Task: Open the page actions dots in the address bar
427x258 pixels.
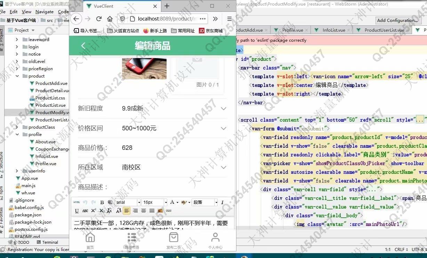Action: 203,19
